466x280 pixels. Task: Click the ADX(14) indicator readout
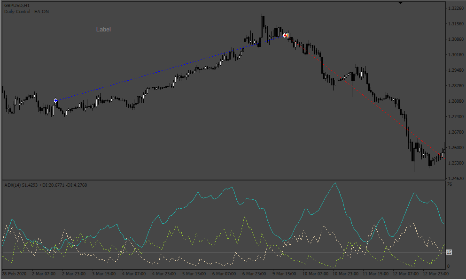46,185
